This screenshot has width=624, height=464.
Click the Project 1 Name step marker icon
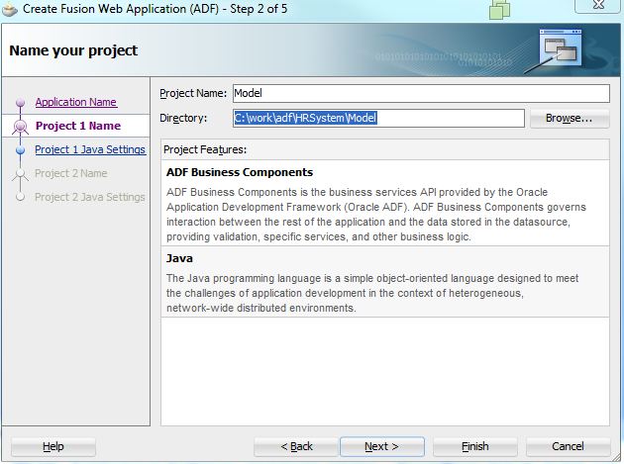click(x=20, y=126)
